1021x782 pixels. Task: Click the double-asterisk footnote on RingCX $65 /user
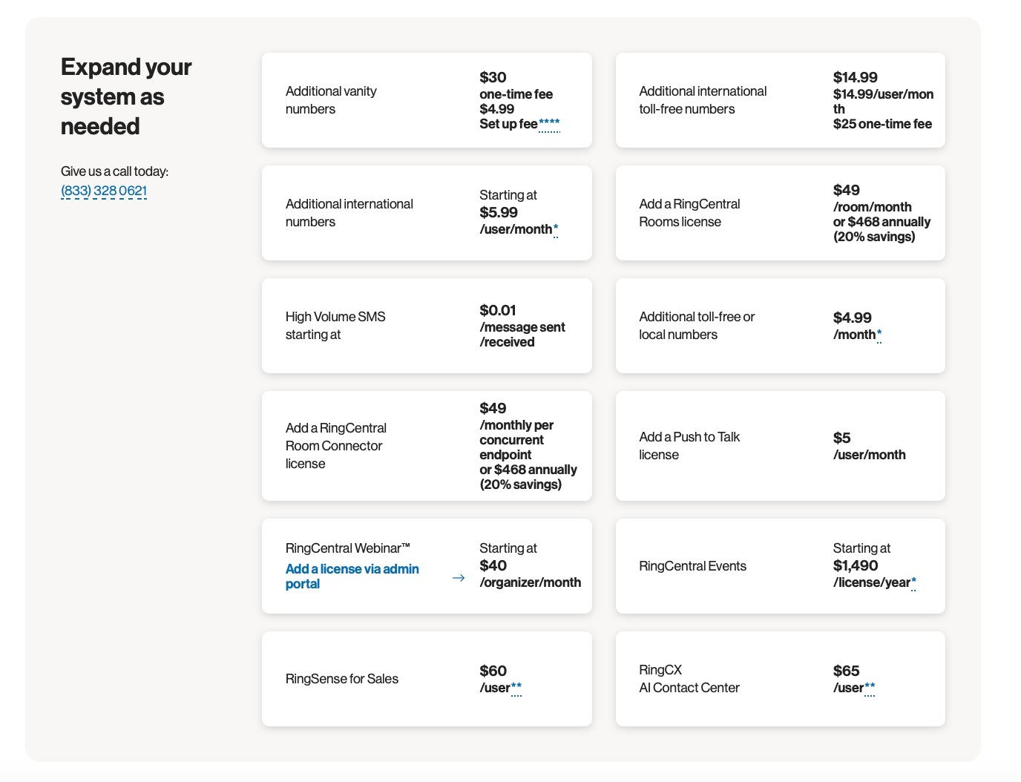click(870, 688)
